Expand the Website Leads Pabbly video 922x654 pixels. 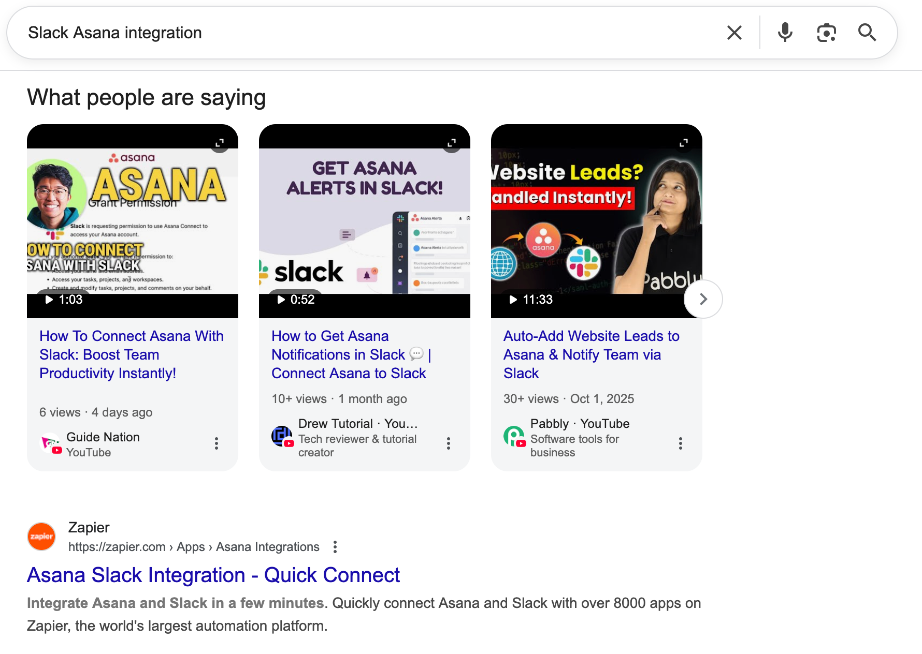(x=684, y=143)
